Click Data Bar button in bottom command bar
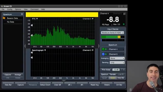This screenshot has width=163, height=92. point(8,85)
